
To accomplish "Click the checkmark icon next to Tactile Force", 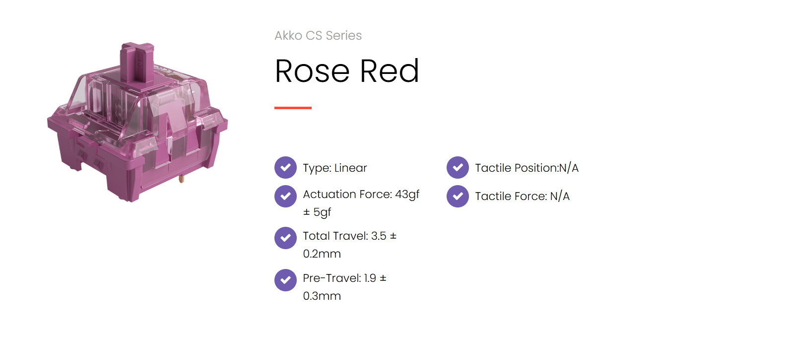I will pyautogui.click(x=458, y=196).
